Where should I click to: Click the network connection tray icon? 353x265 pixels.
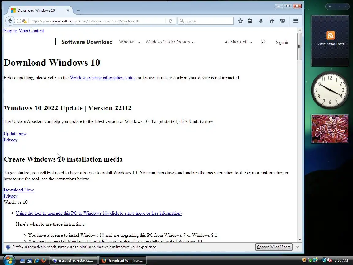324,260
